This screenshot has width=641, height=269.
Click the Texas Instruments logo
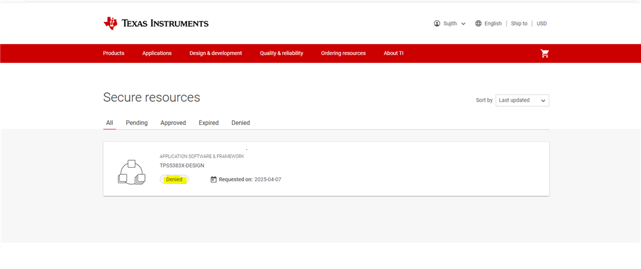[156, 23]
